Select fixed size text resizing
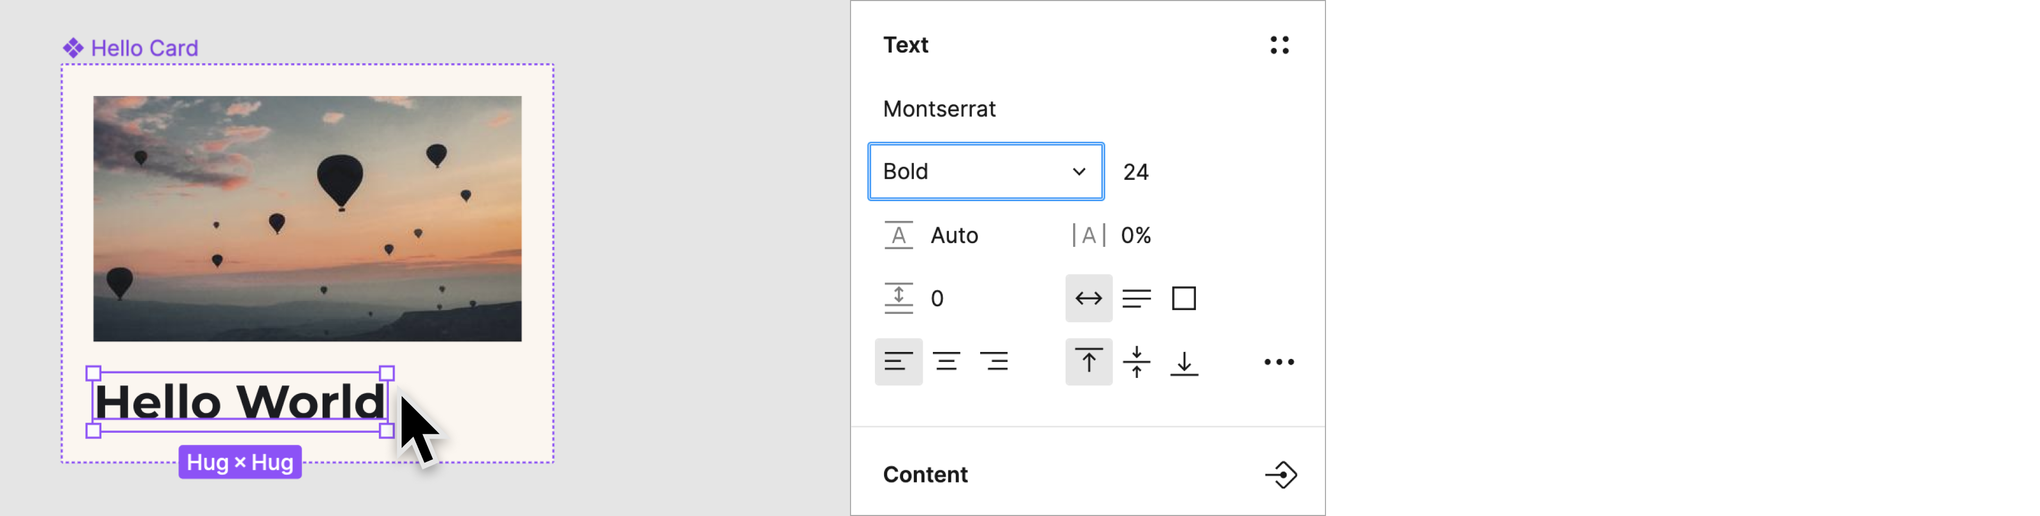 (x=1184, y=298)
